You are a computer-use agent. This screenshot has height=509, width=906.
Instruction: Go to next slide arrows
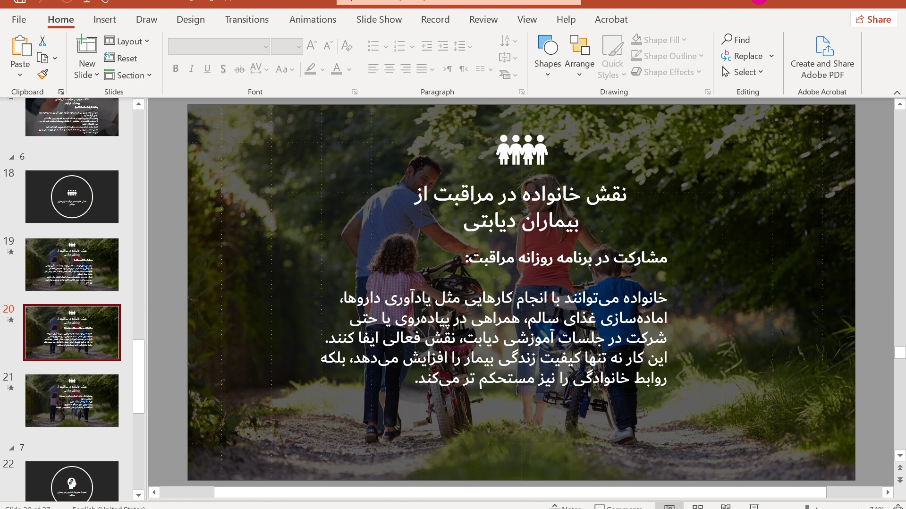900,480
